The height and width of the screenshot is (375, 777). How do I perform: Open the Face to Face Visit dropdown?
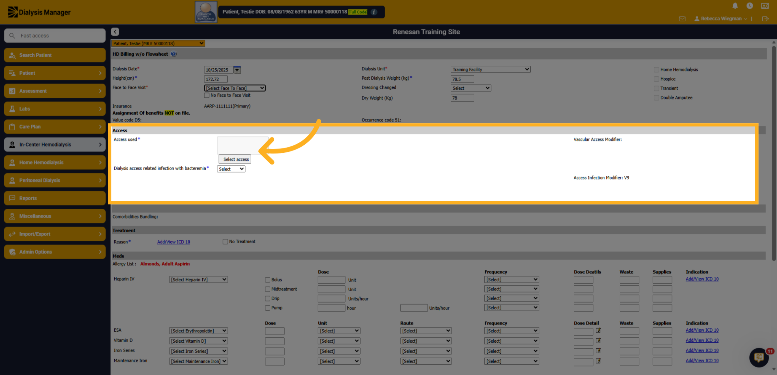coord(235,88)
